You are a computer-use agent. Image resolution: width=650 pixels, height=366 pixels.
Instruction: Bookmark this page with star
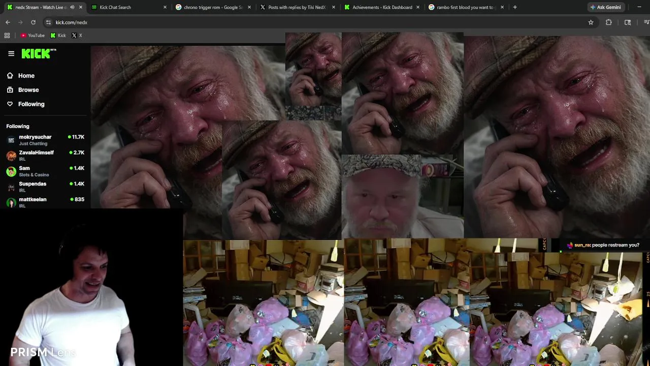click(x=591, y=22)
